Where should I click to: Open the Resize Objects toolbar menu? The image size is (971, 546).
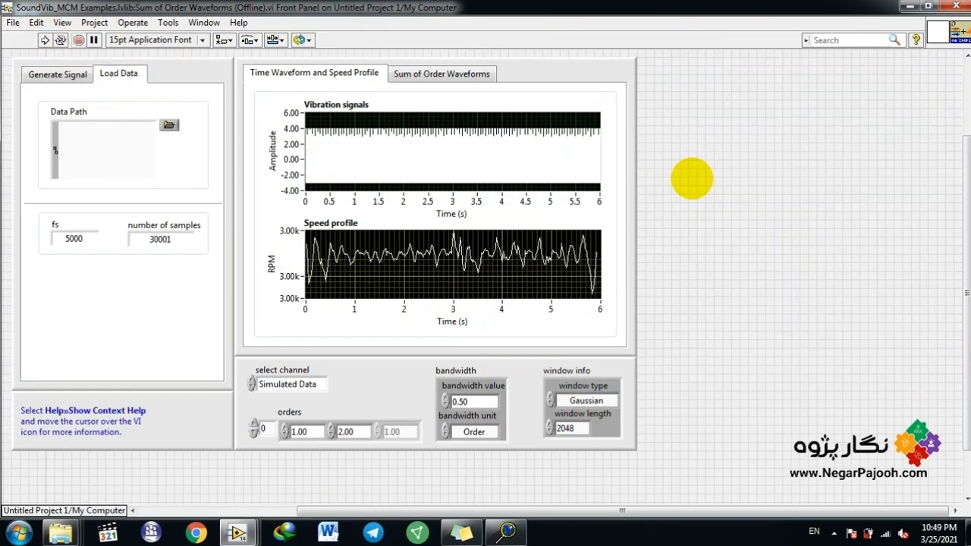tap(275, 40)
